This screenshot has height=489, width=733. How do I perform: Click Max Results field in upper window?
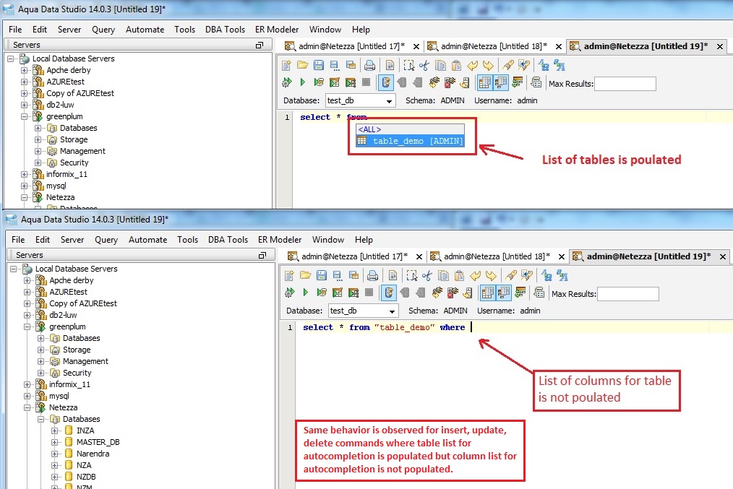point(625,84)
